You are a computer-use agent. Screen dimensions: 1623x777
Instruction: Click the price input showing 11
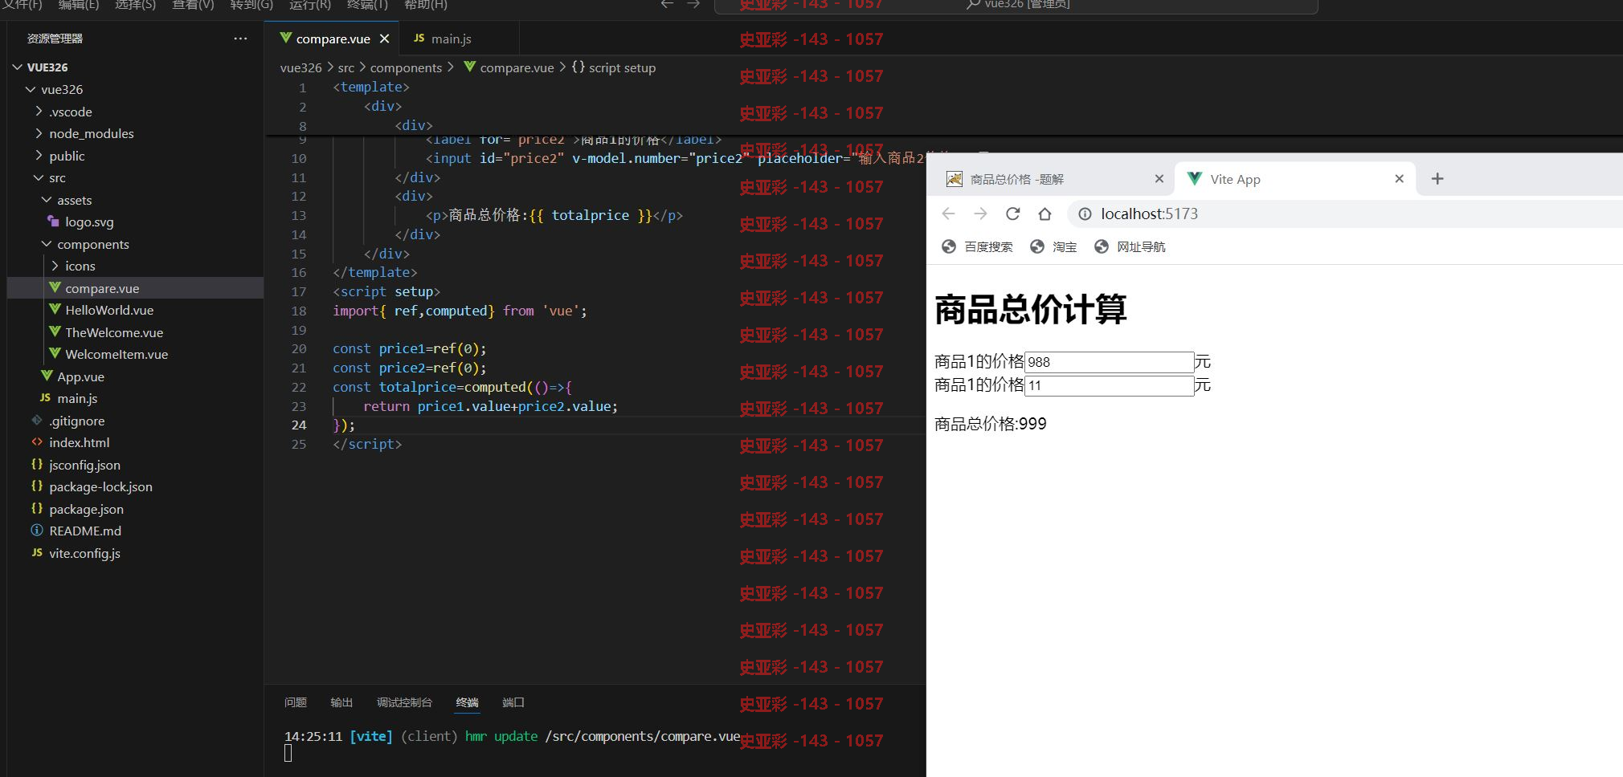tap(1109, 385)
